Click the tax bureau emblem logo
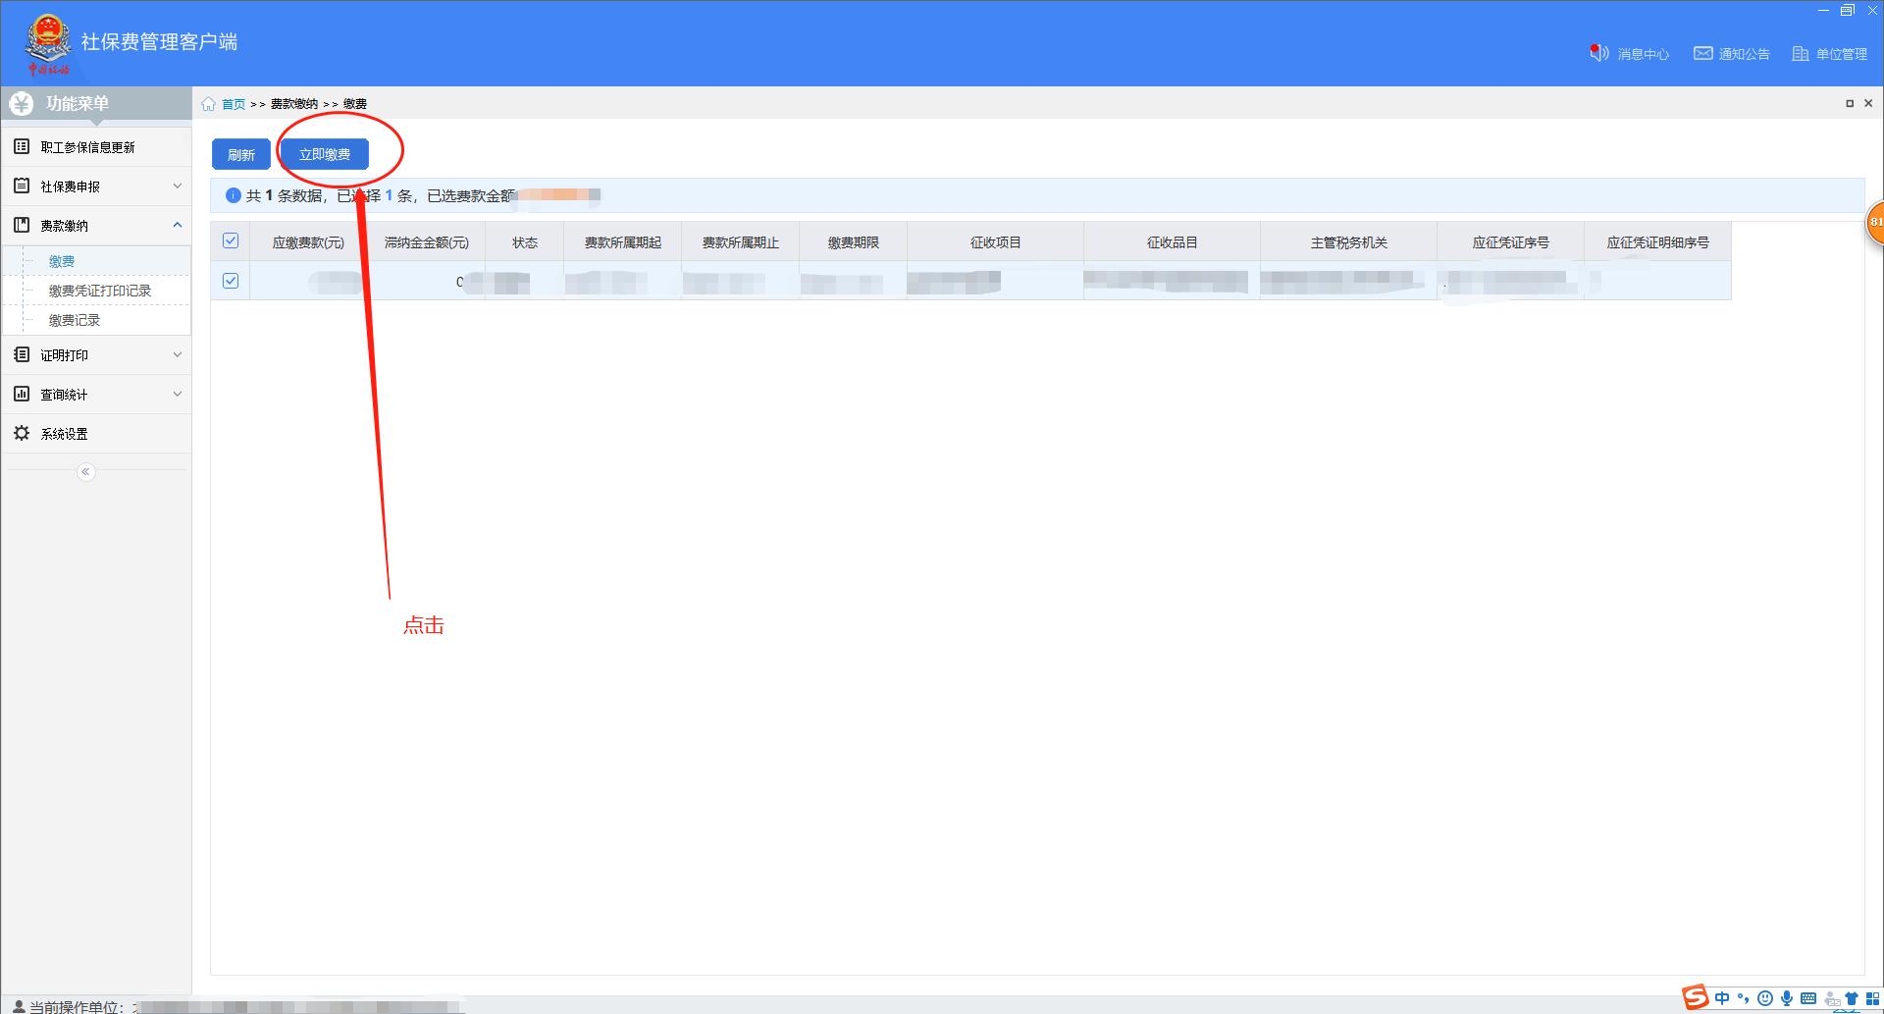The image size is (1884, 1014). click(x=48, y=42)
